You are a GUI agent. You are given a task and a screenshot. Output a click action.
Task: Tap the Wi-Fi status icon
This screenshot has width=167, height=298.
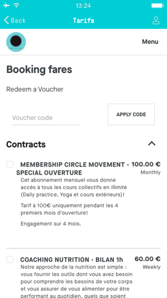coord(17,5)
